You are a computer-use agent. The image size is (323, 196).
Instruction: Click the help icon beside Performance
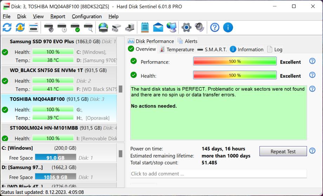[x=312, y=61]
